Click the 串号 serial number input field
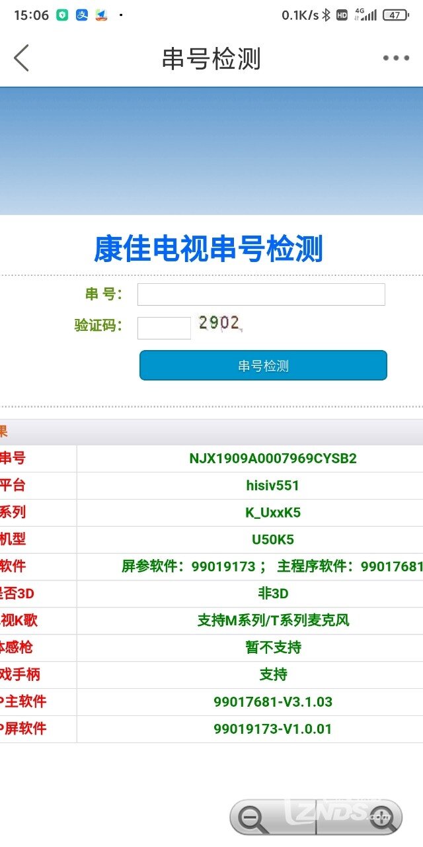 (x=261, y=294)
